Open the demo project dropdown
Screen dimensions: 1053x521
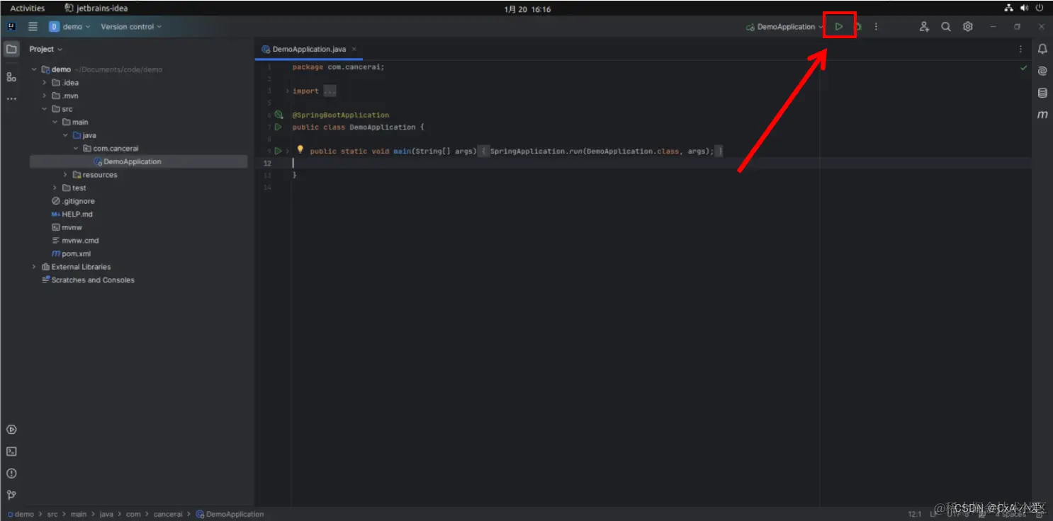(69, 27)
